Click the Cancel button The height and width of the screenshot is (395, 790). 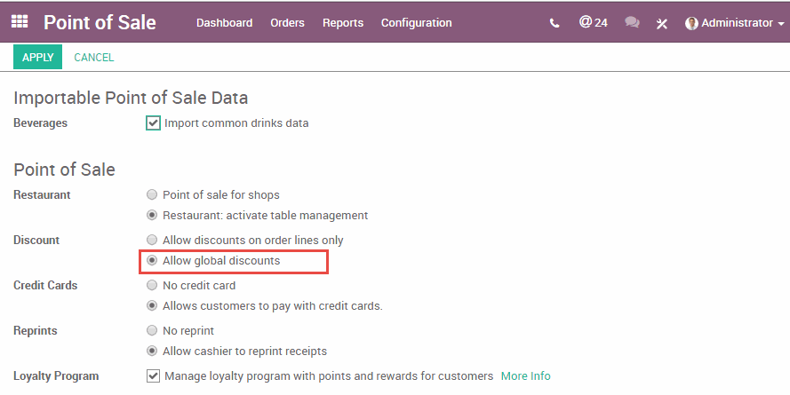pyautogui.click(x=94, y=58)
